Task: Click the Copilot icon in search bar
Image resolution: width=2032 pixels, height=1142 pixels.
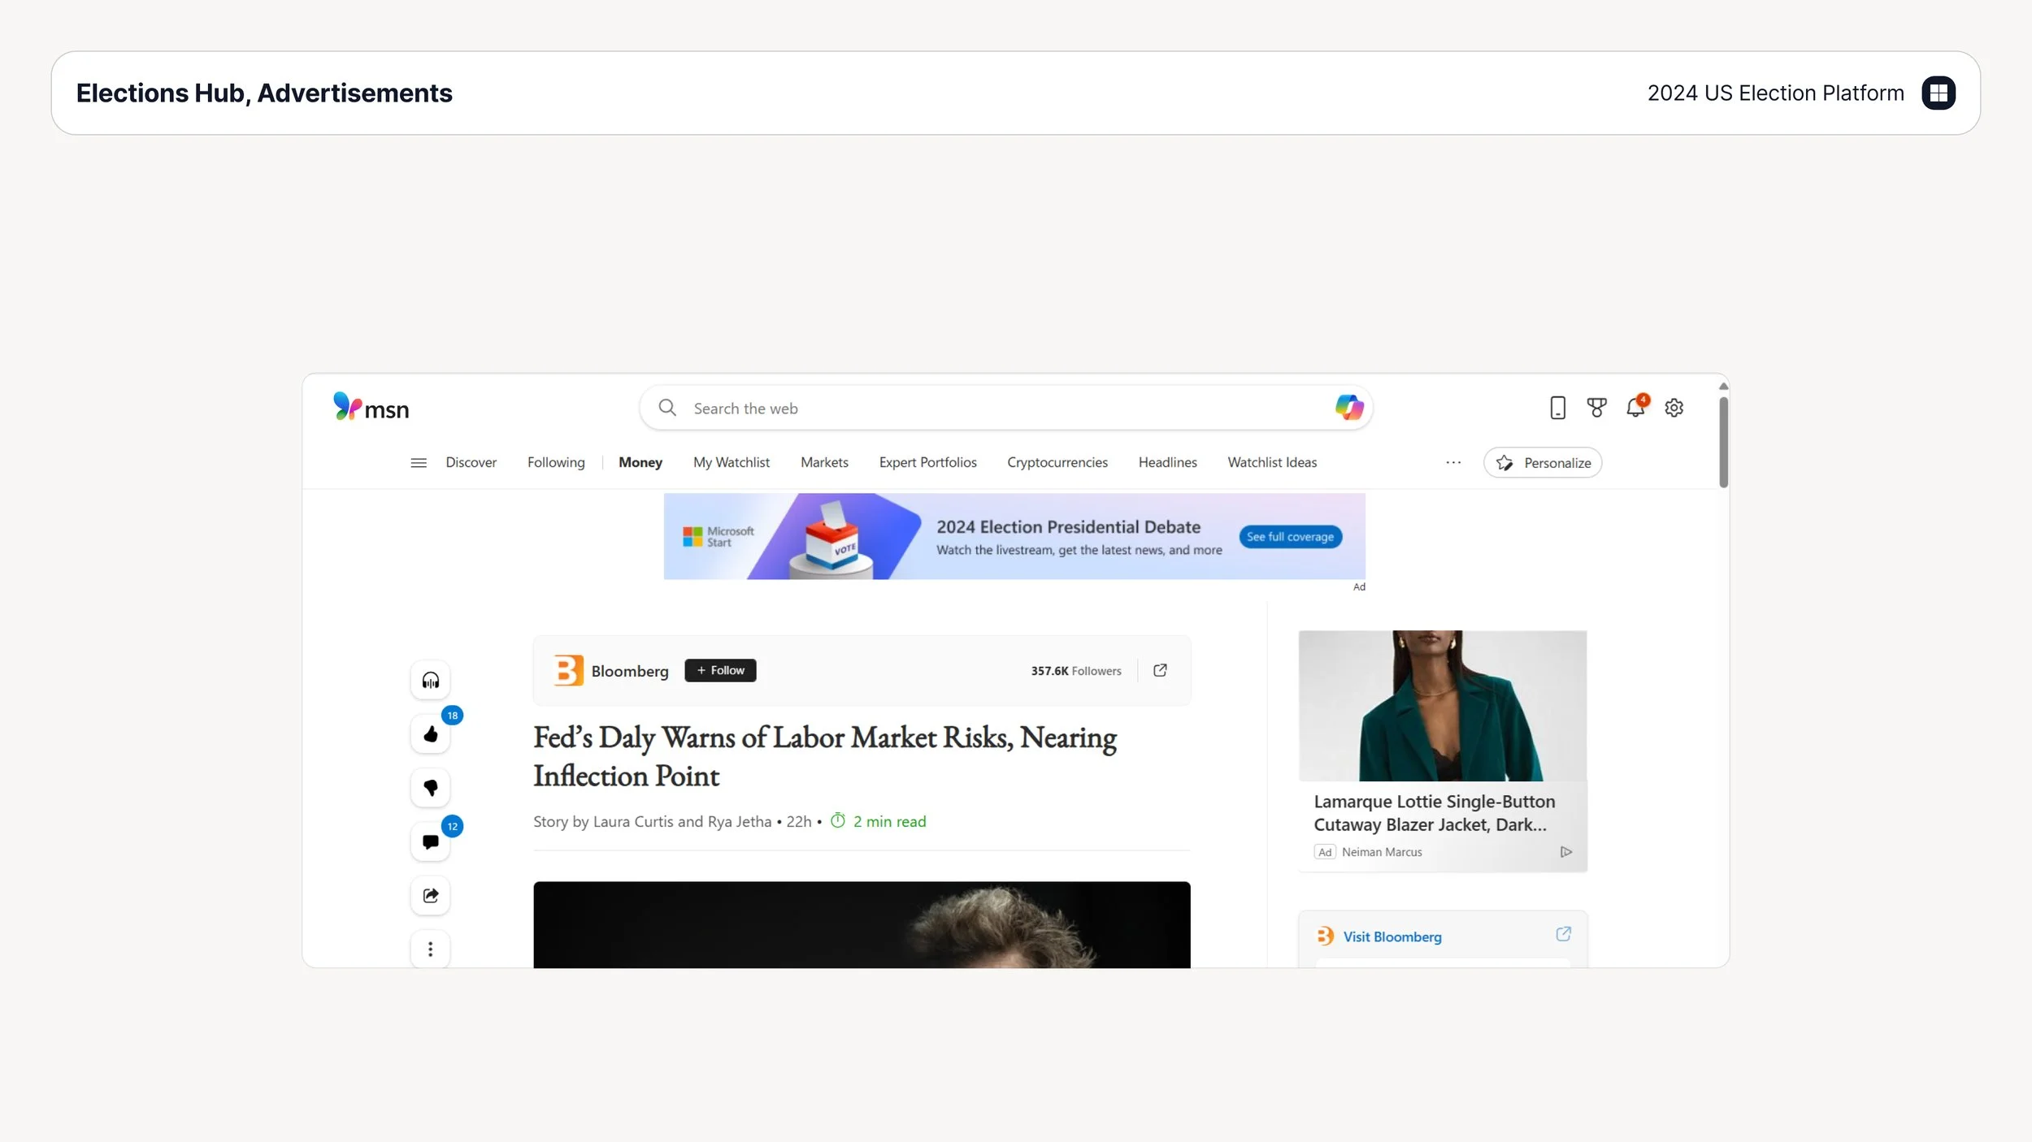Action: [x=1349, y=408]
